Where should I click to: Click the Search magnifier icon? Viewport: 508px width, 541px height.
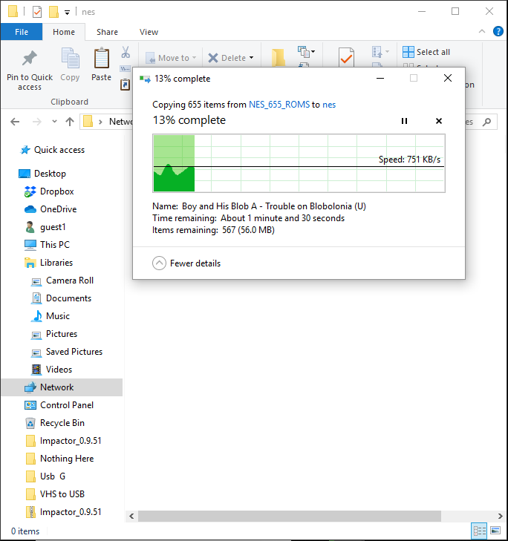pos(487,122)
